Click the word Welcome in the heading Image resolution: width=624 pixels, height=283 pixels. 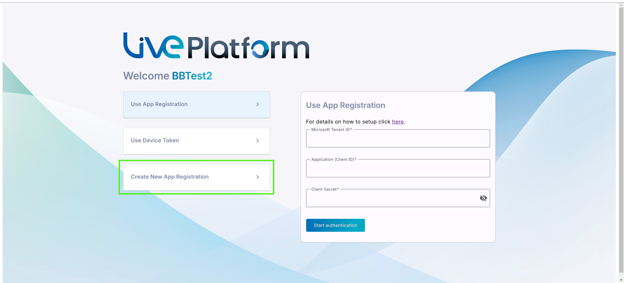coord(146,76)
